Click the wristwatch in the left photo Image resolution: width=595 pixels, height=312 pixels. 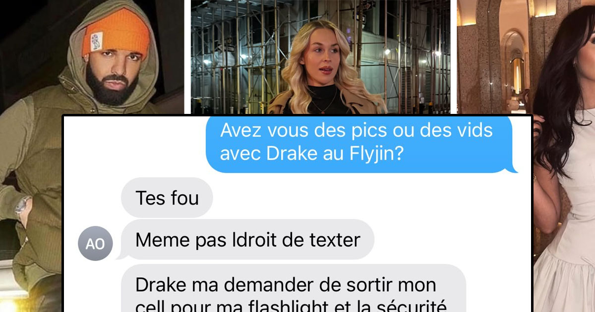click(22, 206)
